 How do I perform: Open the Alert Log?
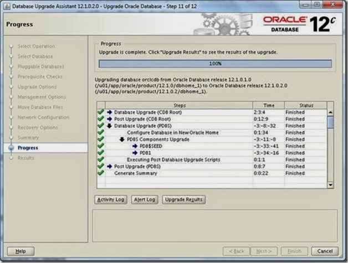click(145, 199)
